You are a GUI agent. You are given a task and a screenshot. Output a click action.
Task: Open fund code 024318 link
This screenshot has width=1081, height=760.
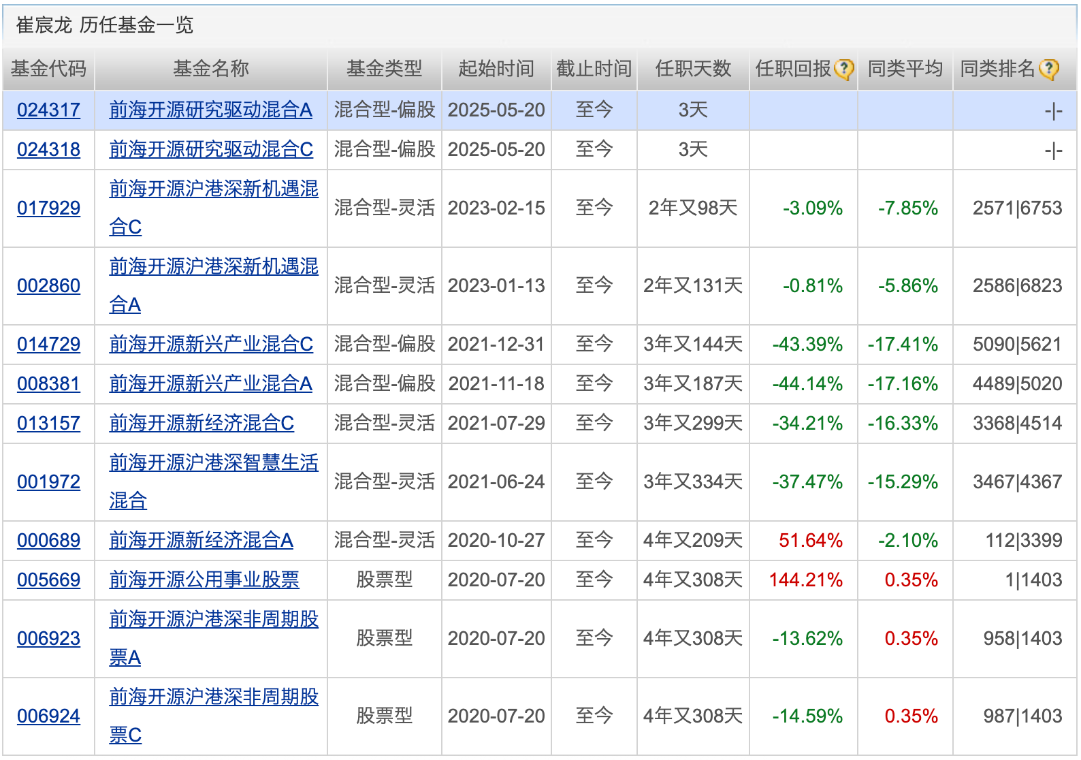coord(48,149)
